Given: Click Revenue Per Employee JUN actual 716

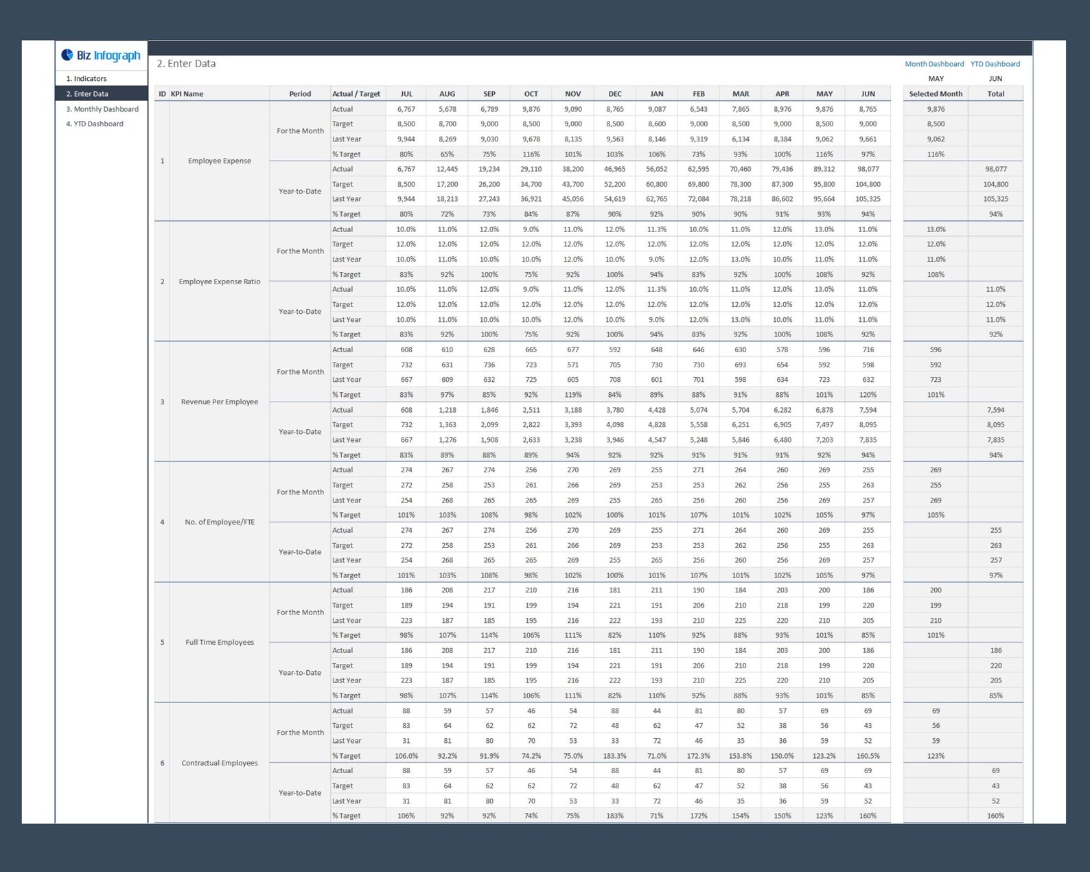Looking at the screenshot, I should [868, 349].
